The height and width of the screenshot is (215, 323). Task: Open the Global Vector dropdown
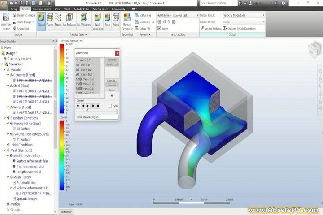(x=244, y=22)
